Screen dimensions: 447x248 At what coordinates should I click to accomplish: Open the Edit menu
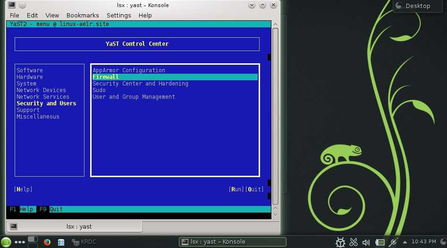tap(32, 16)
